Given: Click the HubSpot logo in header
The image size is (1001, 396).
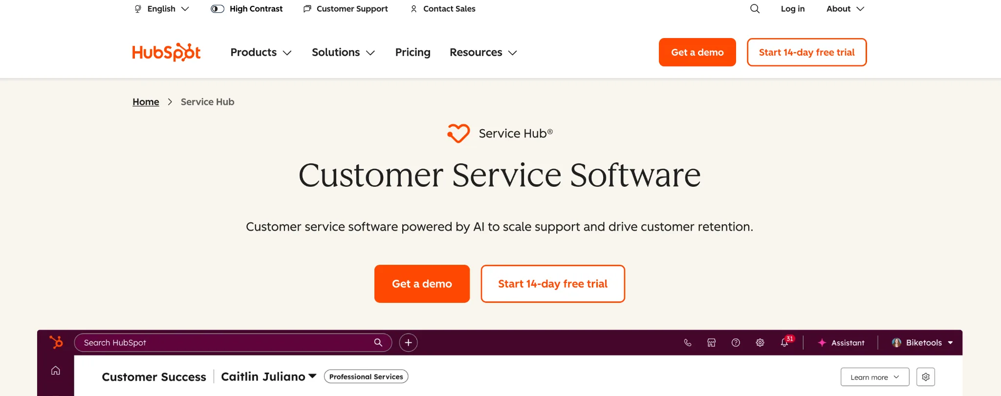Looking at the screenshot, I should pyautogui.click(x=166, y=52).
